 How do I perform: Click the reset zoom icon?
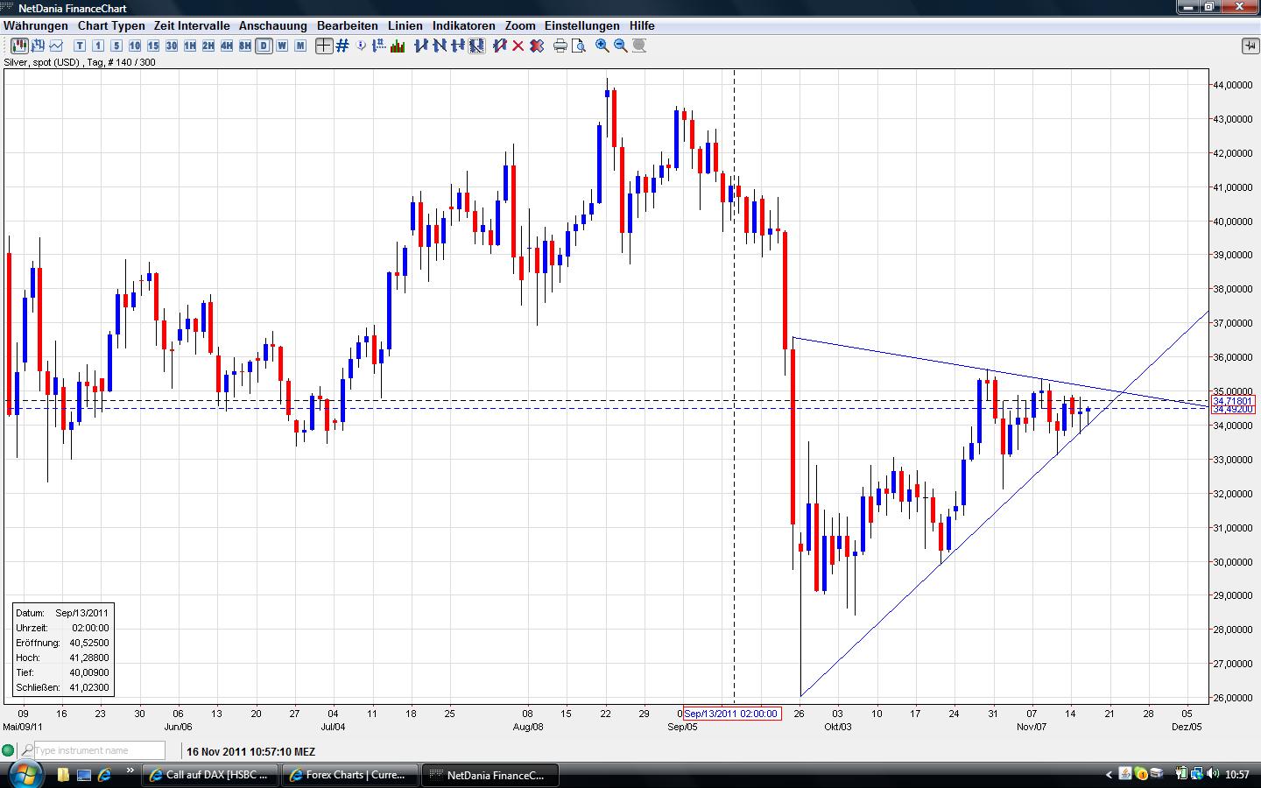639,46
